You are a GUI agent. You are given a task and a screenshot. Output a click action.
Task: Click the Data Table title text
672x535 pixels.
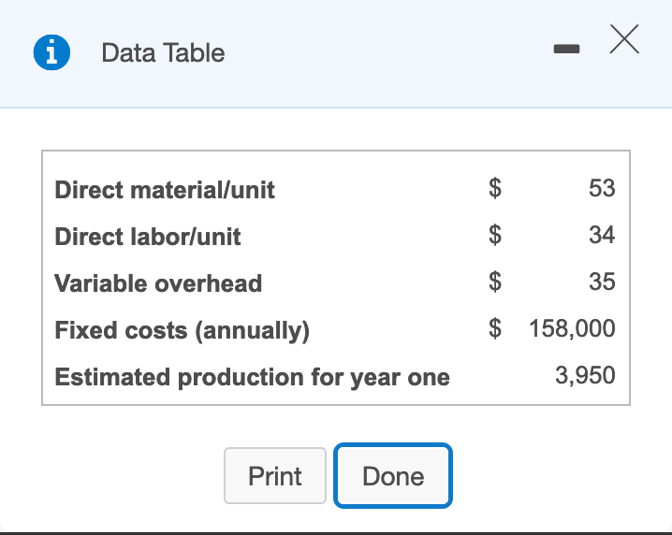(x=163, y=53)
